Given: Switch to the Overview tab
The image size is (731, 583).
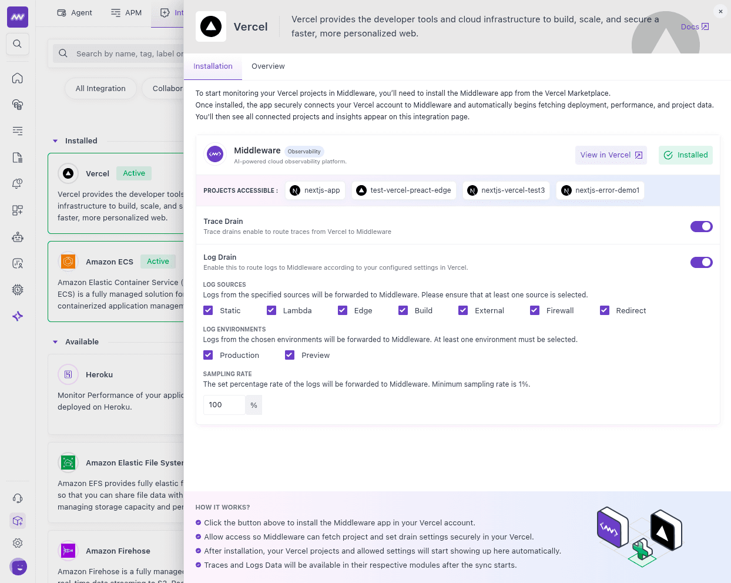Looking at the screenshot, I should pos(268,66).
